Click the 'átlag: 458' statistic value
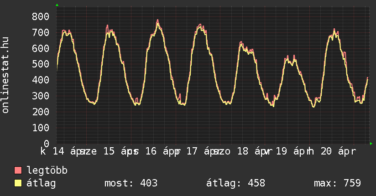This screenshot has width=376, height=196. point(236,184)
